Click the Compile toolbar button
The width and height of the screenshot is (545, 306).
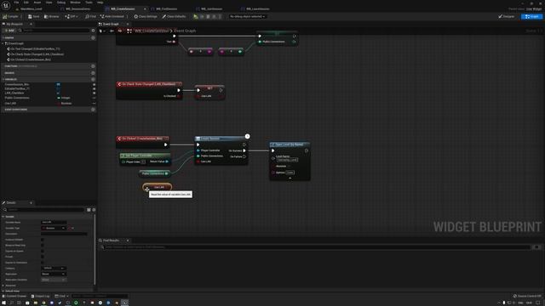[x=10, y=16]
